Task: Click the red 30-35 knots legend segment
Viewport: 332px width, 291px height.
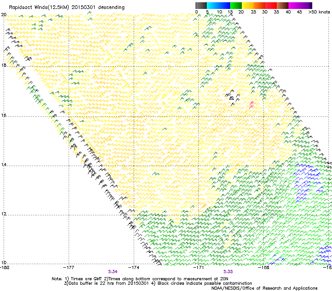Action: pyautogui.click(x=271, y=5)
